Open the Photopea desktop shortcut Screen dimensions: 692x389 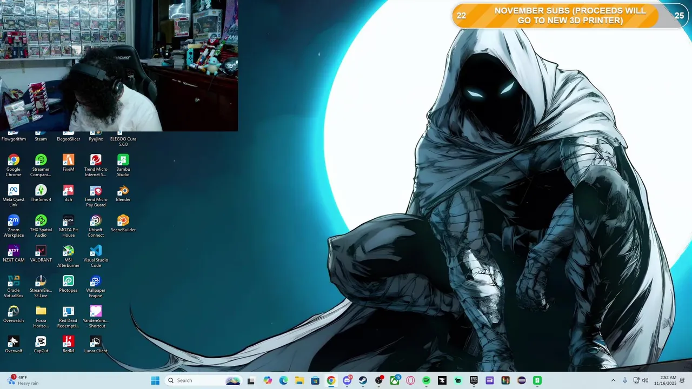(68, 284)
